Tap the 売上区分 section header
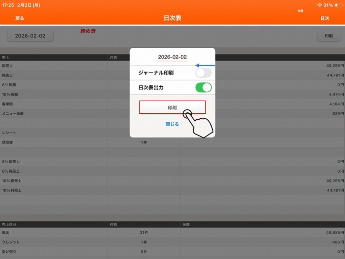 [54, 224]
